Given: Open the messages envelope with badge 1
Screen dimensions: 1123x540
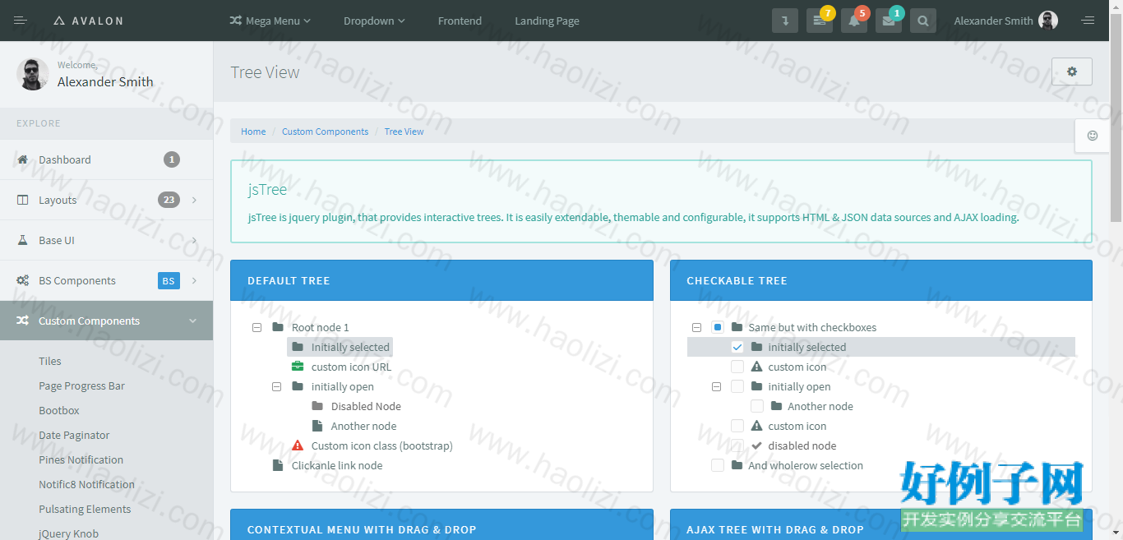Looking at the screenshot, I should pos(889,21).
